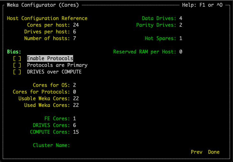Click the Cores per host value
The height and width of the screenshot is (162, 233).
(x=76, y=25)
